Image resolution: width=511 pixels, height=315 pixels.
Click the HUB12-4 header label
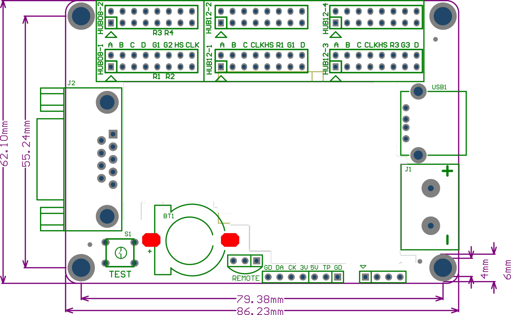click(326, 19)
